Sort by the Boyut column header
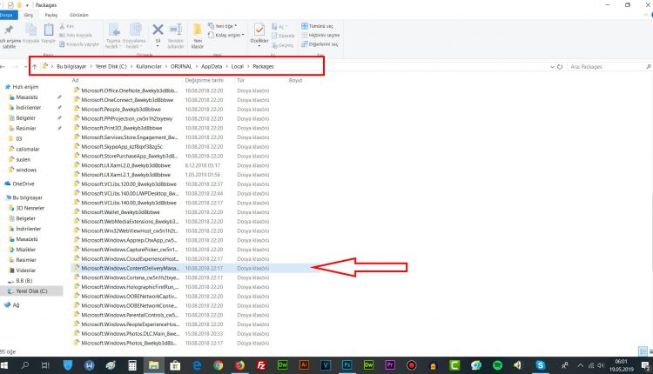This screenshot has height=374, width=653. pyautogui.click(x=295, y=80)
